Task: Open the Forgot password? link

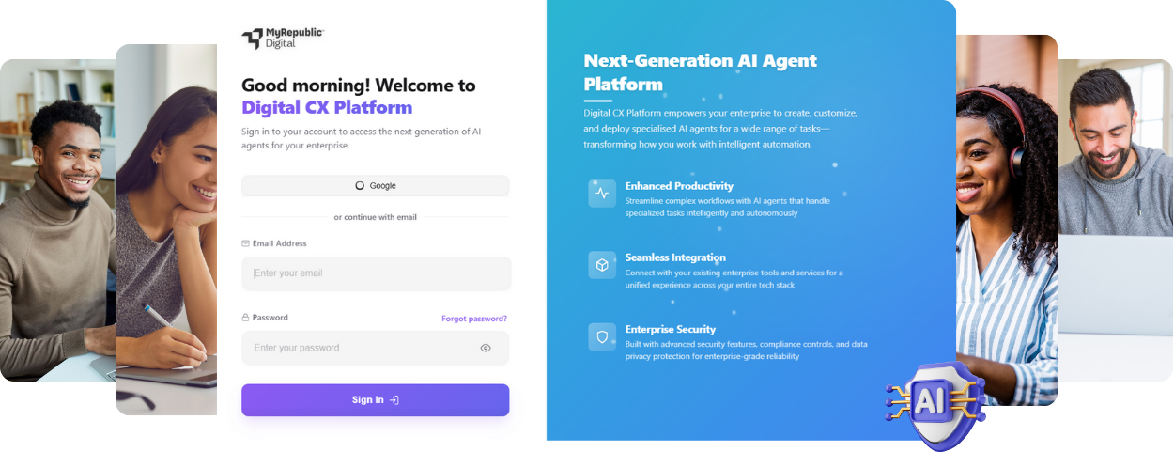Action: coord(474,319)
